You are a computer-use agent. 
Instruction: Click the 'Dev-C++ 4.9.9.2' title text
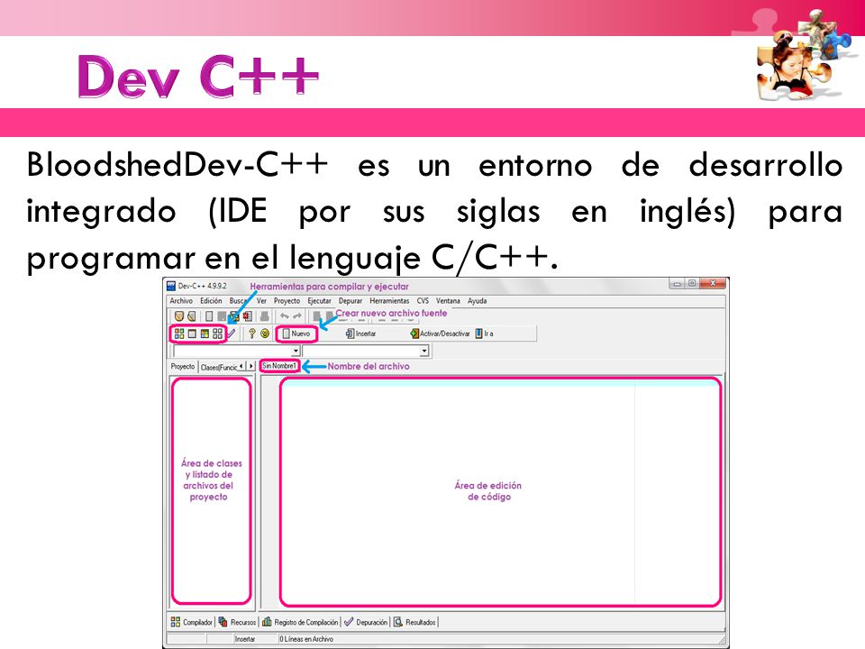coord(202,286)
